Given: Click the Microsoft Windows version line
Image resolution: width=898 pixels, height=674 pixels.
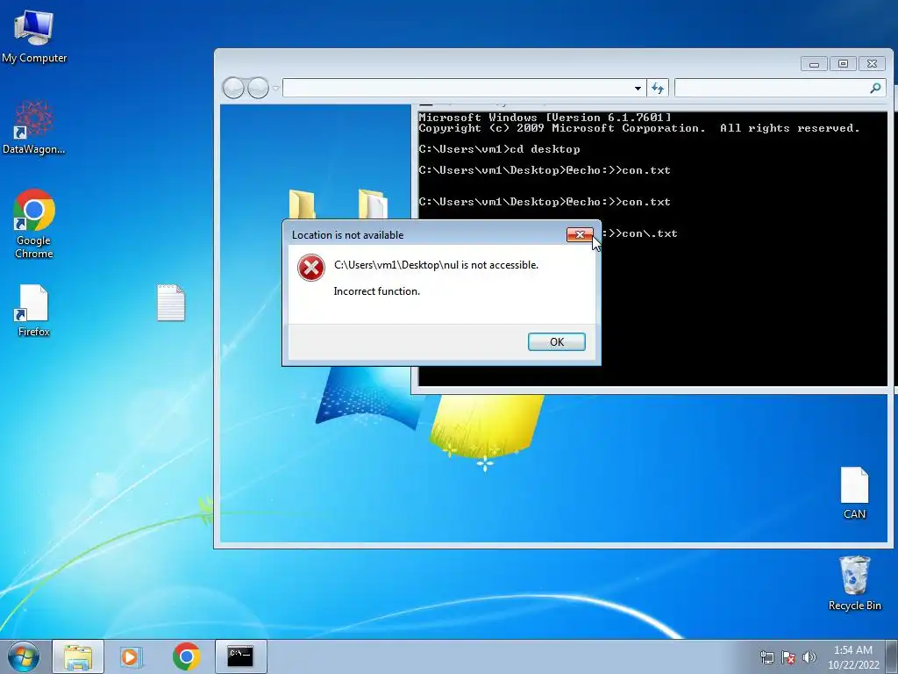Looking at the screenshot, I should 545,118.
